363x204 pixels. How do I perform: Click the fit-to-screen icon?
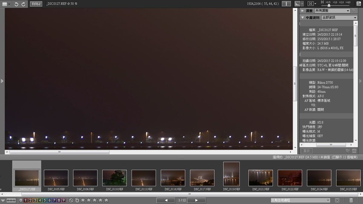[310, 4]
